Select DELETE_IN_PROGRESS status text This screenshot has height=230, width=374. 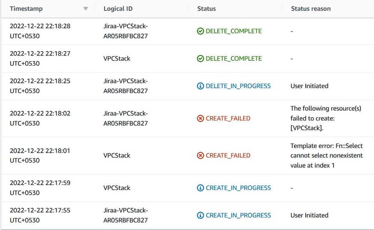[x=238, y=86]
